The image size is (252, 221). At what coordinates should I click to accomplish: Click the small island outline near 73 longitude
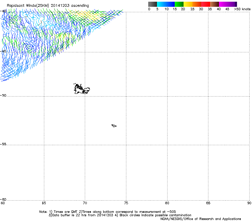pyautogui.click(x=114, y=126)
